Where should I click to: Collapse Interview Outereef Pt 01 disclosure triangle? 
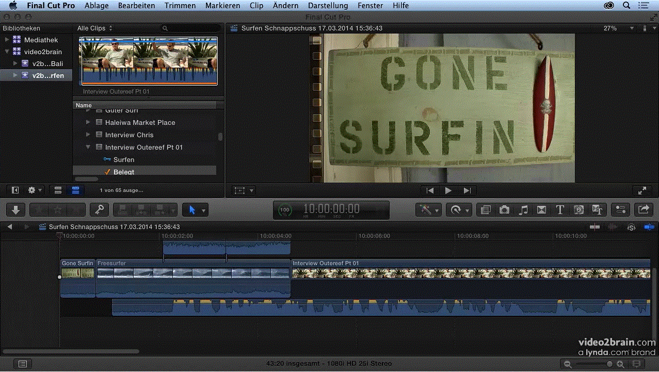coord(88,147)
